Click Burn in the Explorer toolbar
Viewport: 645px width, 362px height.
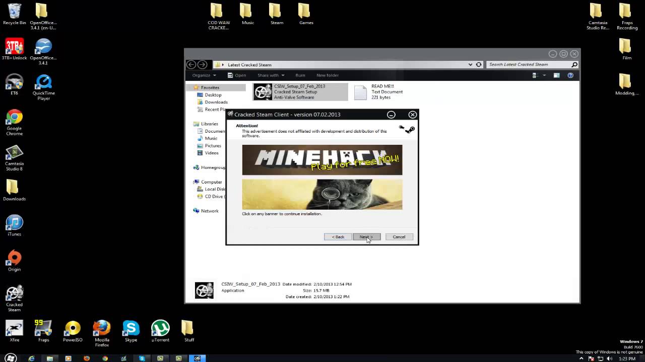[x=300, y=75]
